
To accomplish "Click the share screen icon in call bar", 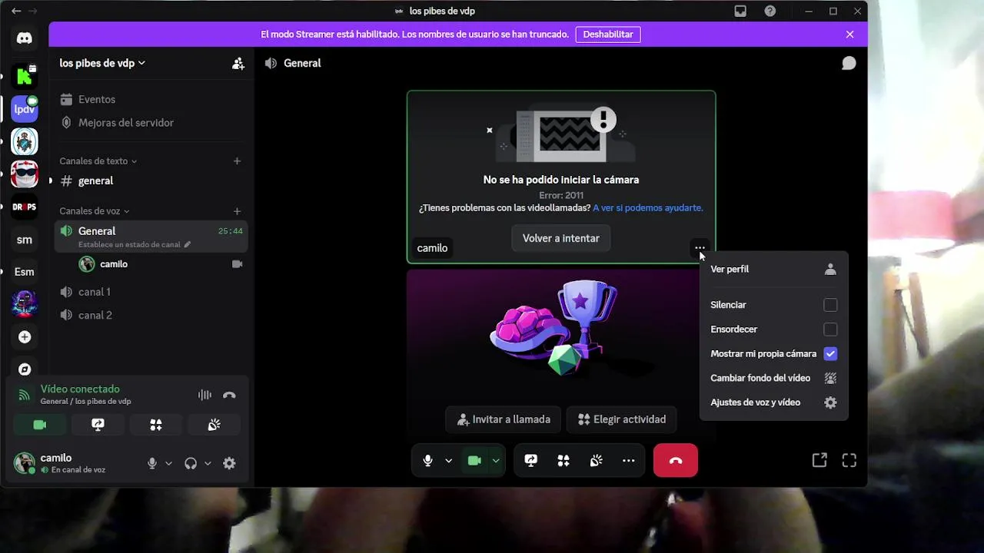I will coord(530,460).
